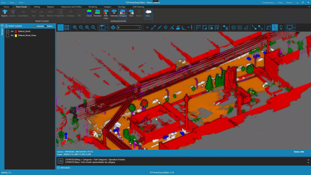The height and width of the screenshot is (175, 311).
Task: Select the vertical height measure icon
Action: [190, 27]
